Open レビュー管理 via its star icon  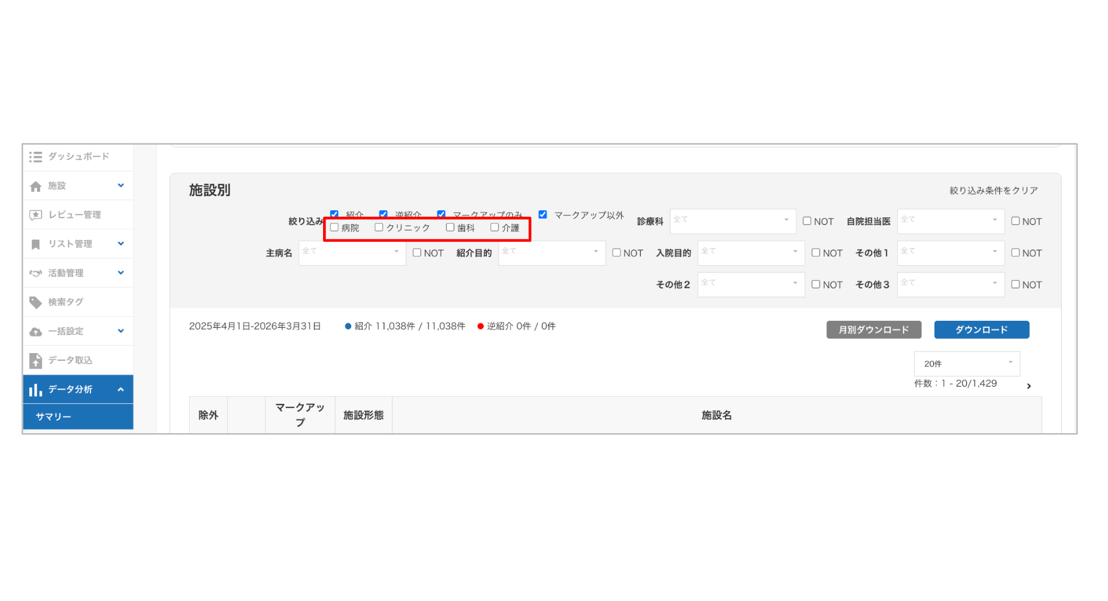35,214
